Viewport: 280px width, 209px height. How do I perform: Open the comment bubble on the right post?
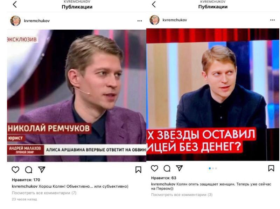[x=167, y=169]
